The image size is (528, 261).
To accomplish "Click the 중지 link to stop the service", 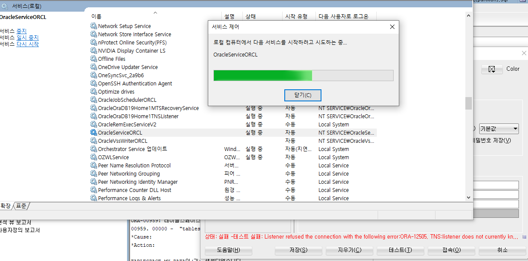I will click(x=21, y=31).
